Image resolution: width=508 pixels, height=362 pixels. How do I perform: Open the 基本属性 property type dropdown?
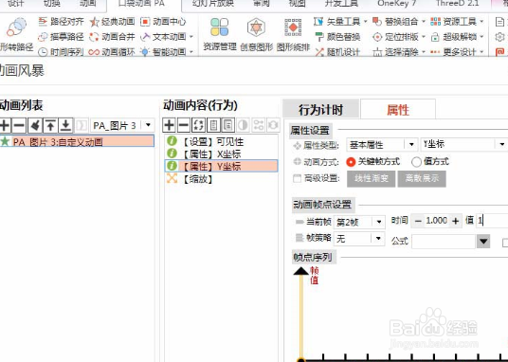coord(411,145)
